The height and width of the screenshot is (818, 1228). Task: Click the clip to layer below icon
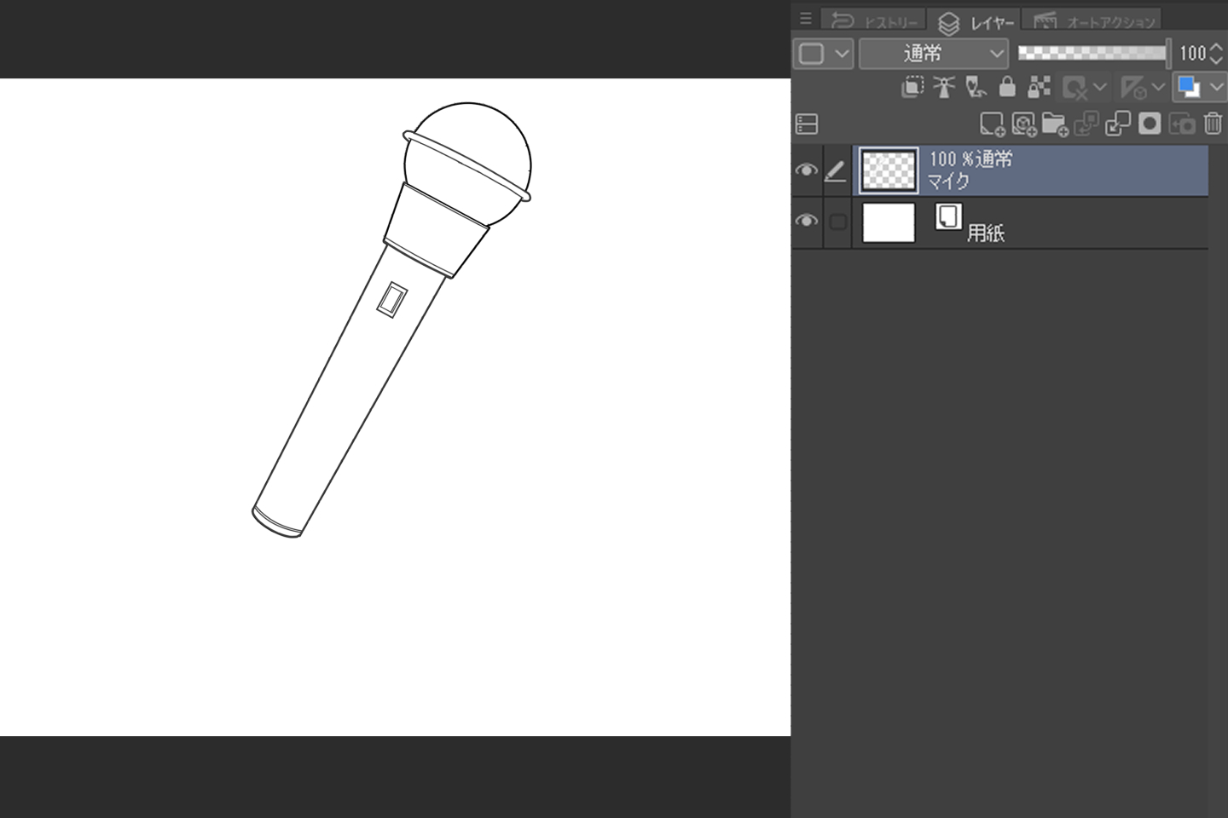pyautogui.click(x=912, y=87)
